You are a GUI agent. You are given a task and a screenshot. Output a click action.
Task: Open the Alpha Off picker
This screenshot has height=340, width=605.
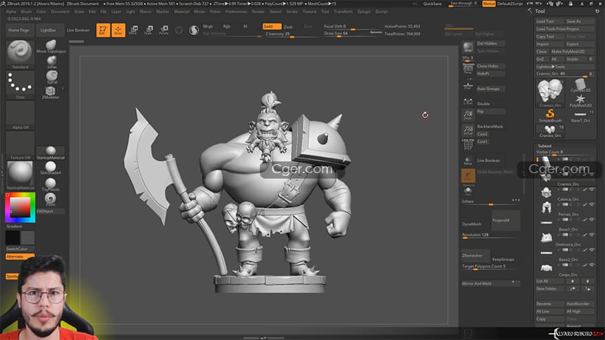(20, 115)
